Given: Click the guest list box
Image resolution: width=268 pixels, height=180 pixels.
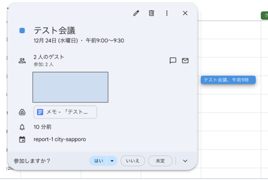Looking at the screenshot, I should [x=70, y=87].
